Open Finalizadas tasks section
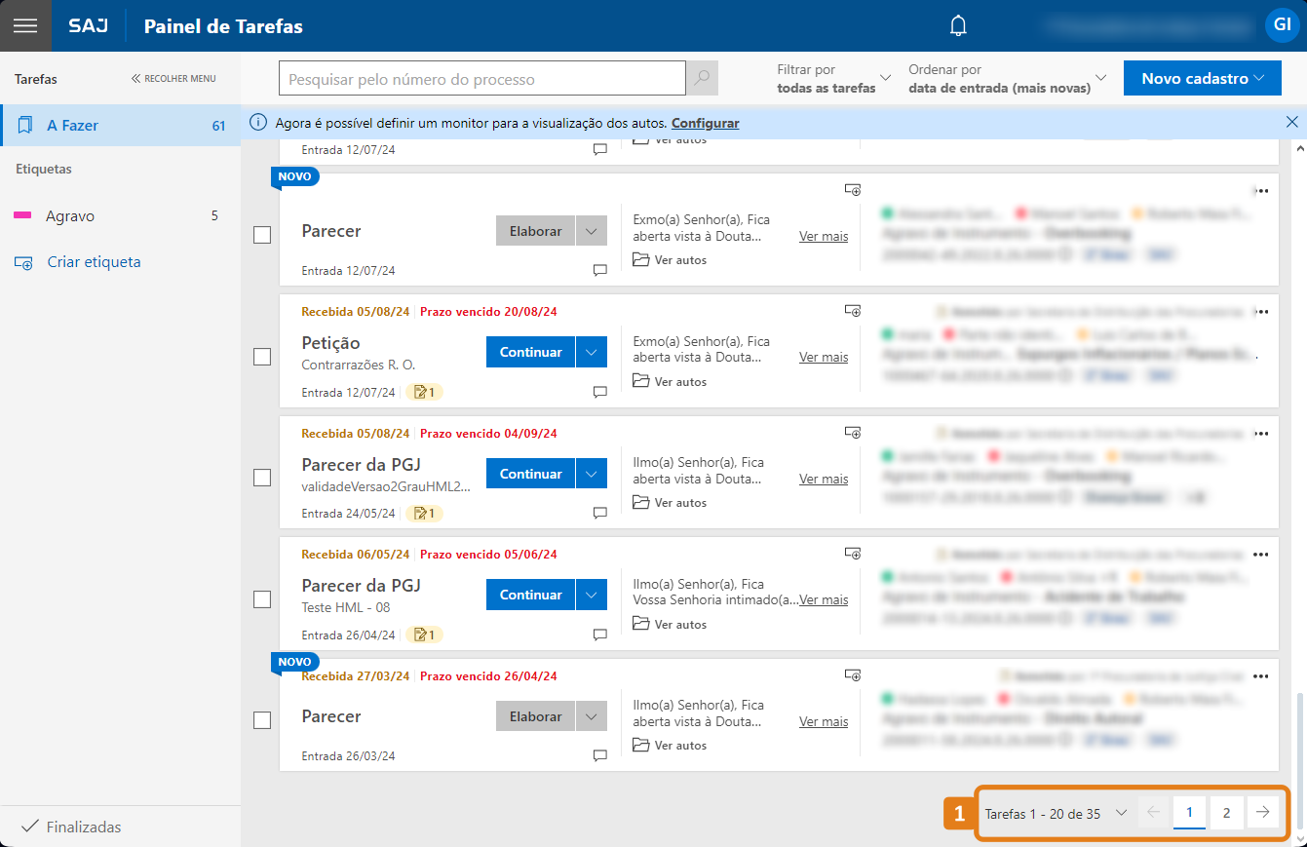 pyautogui.click(x=83, y=827)
